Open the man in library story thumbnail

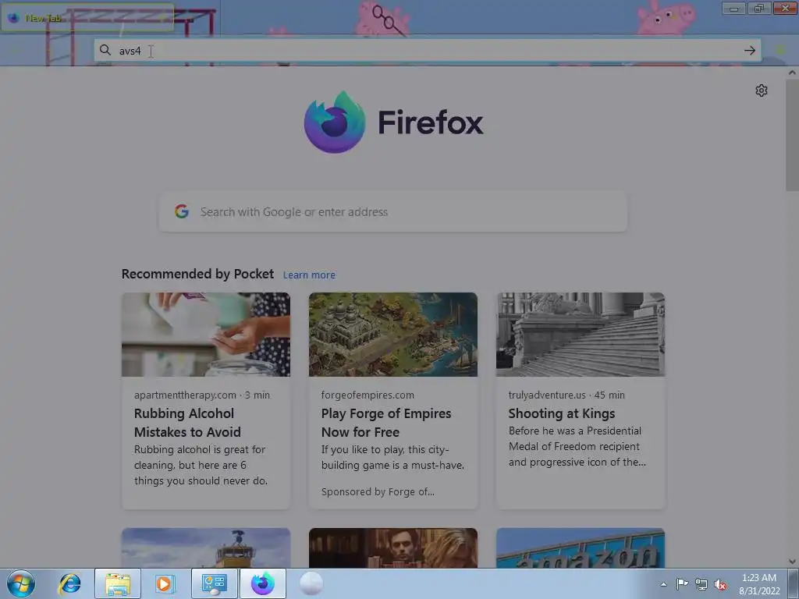[x=393, y=548]
